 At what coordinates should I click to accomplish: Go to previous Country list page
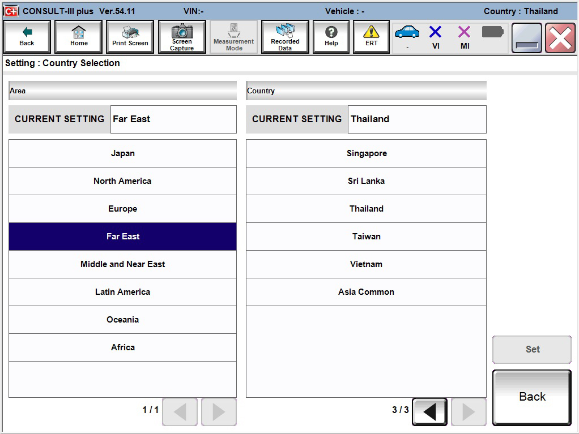point(429,412)
